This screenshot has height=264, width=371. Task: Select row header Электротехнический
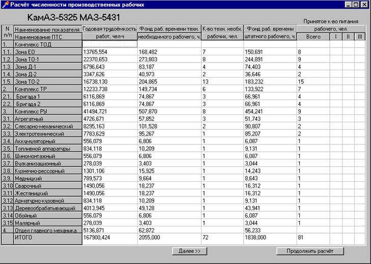[x=48, y=134]
